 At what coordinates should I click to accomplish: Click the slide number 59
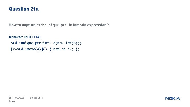tap(10, 98)
